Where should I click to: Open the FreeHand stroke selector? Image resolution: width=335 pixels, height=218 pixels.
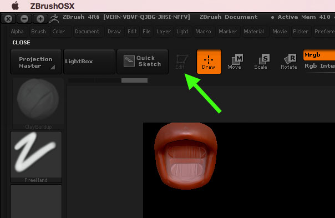[x=36, y=157]
